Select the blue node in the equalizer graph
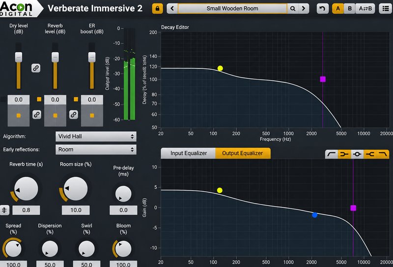This screenshot has width=393, height=267. pos(314,215)
